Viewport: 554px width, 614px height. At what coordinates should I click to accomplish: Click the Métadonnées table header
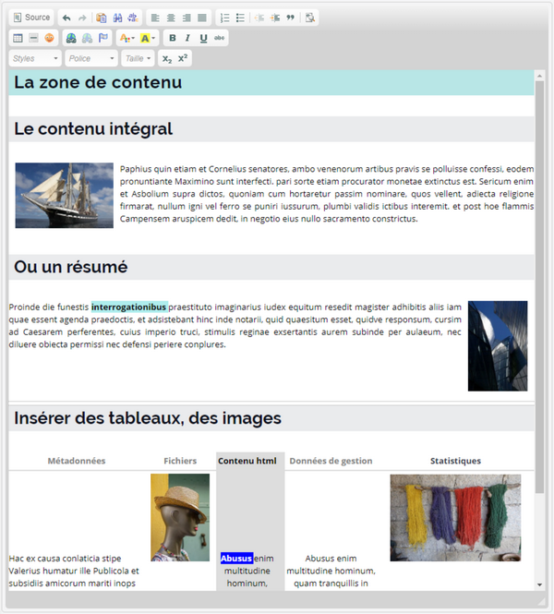point(77,461)
